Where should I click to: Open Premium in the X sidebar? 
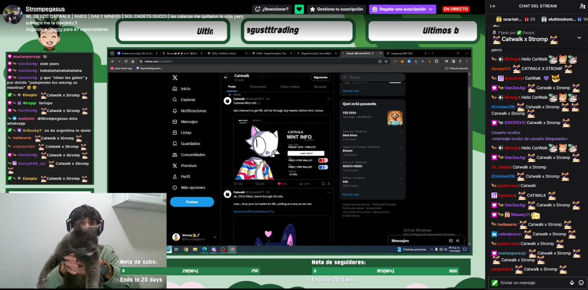pyautogui.click(x=184, y=166)
